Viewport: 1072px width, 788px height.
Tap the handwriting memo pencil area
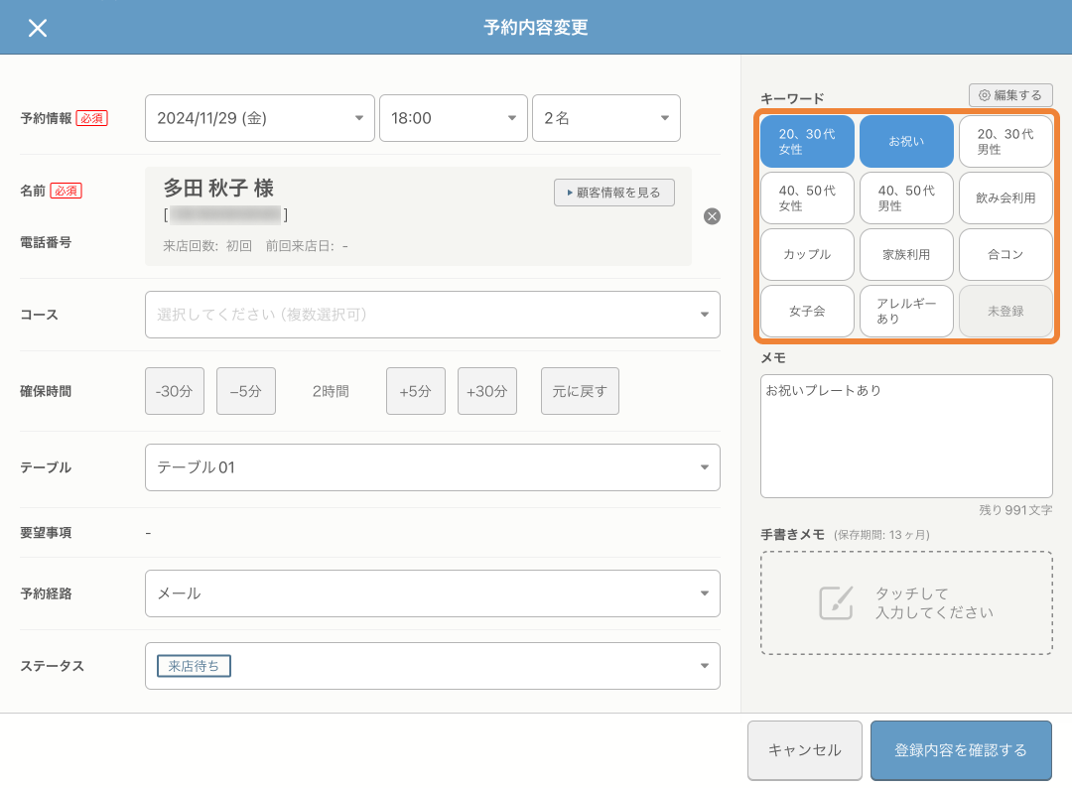point(905,602)
